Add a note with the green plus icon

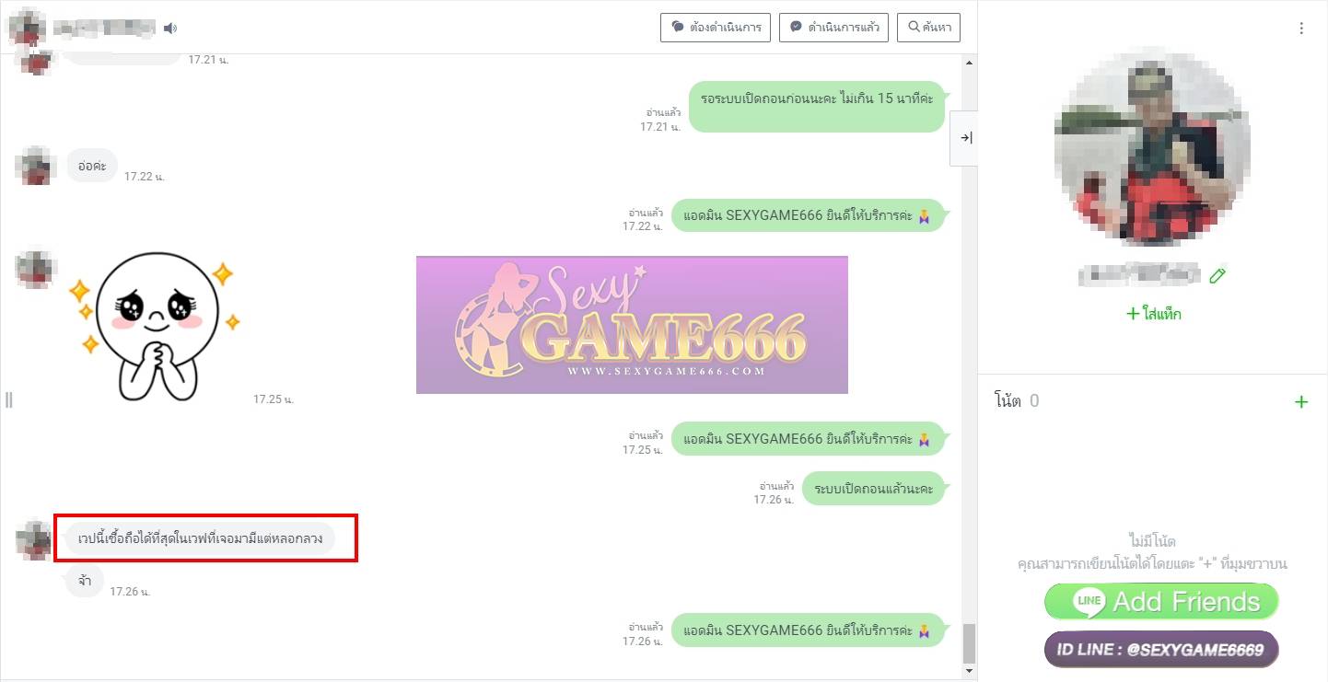[1300, 402]
